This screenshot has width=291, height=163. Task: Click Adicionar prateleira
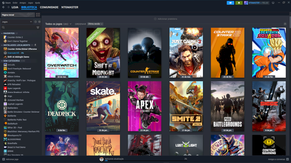tap(166, 19)
